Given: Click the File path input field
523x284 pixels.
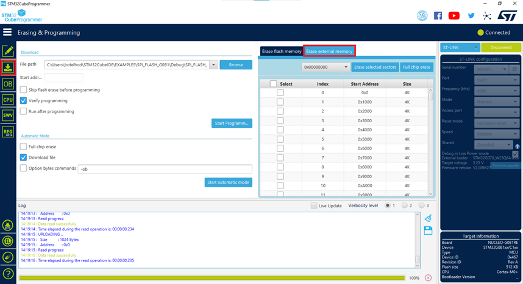Looking at the screenshot, I should click(127, 64).
